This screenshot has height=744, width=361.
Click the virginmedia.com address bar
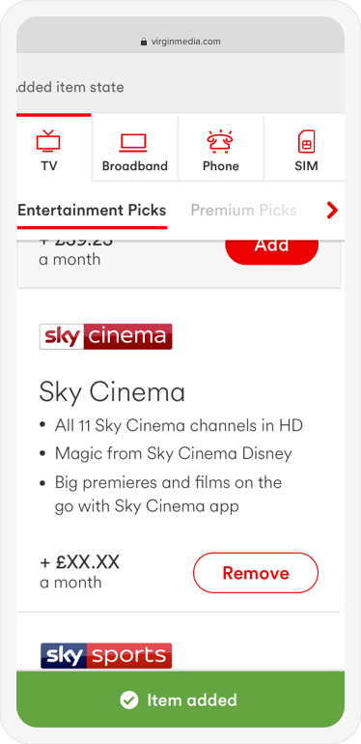pyautogui.click(x=180, y=42)
